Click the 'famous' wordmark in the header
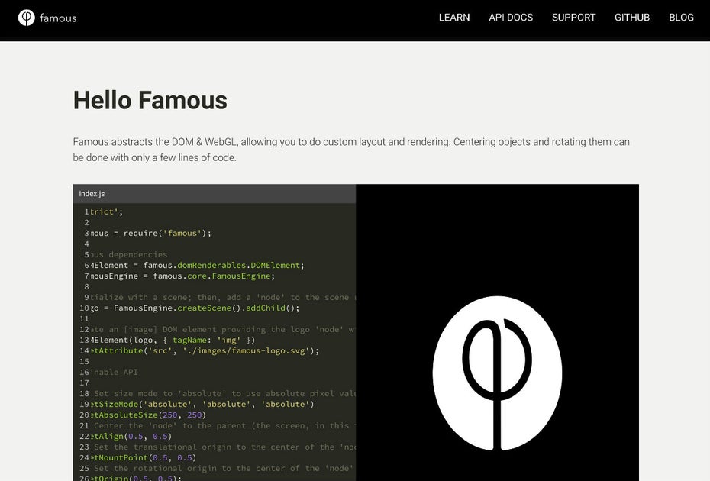Image resolution: width=710 pixels, height=481 pixels. point(58,18)
